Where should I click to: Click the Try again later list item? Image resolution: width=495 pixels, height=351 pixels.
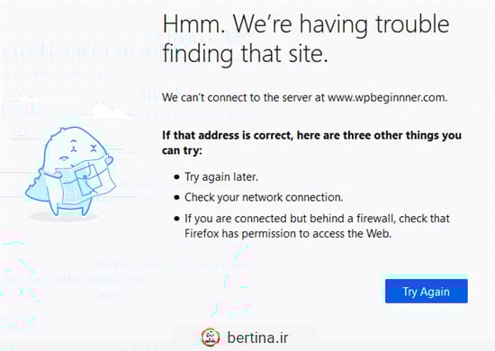tap(221, 176)
